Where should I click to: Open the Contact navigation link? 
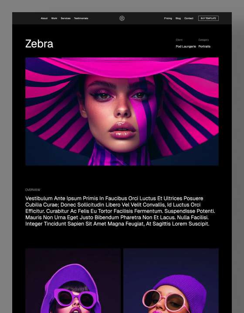[x=189, y=18]
